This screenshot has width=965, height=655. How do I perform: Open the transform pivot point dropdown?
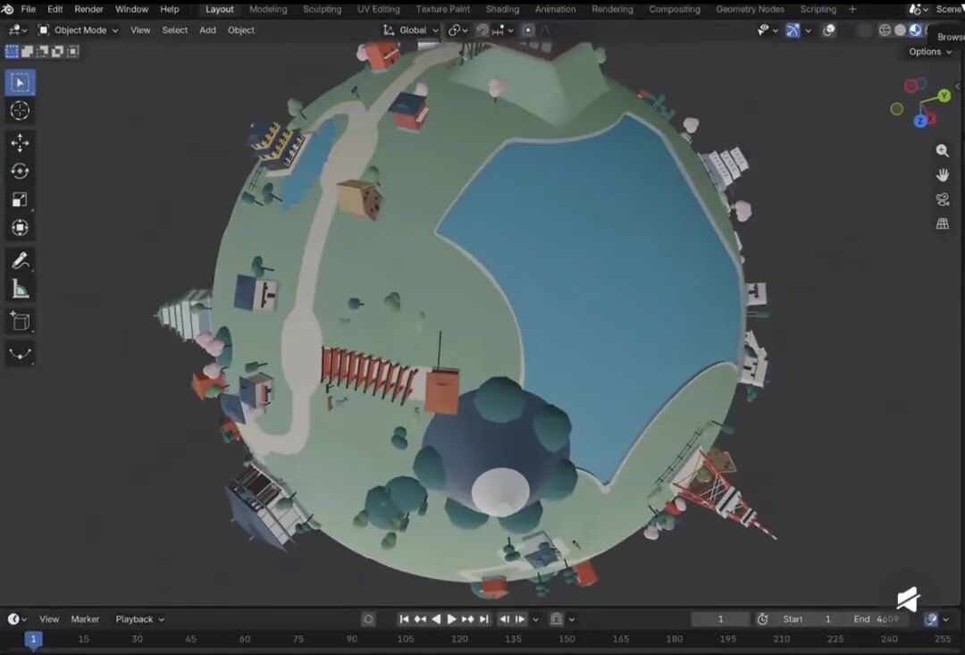[x=457, y=30]
